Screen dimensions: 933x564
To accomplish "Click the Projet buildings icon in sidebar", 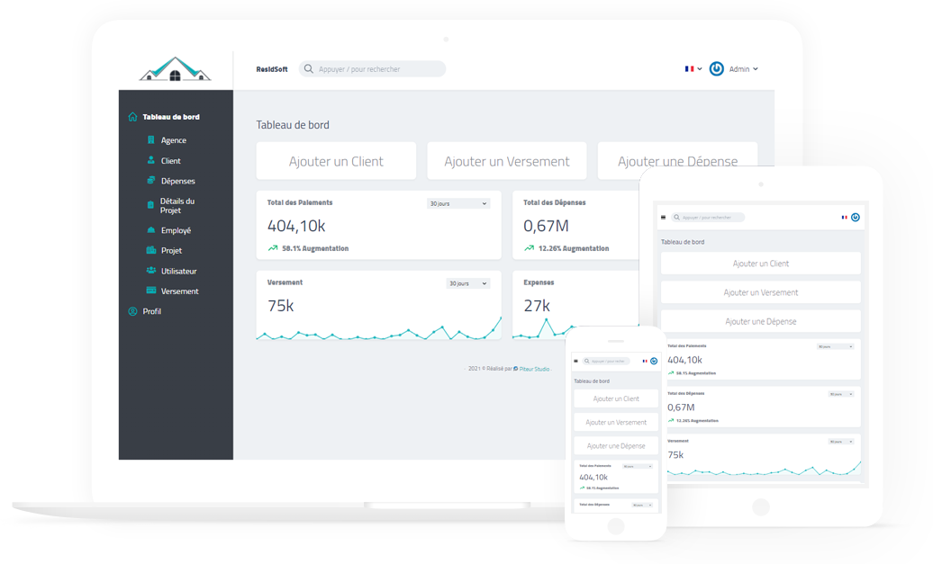I will [151, 250].
